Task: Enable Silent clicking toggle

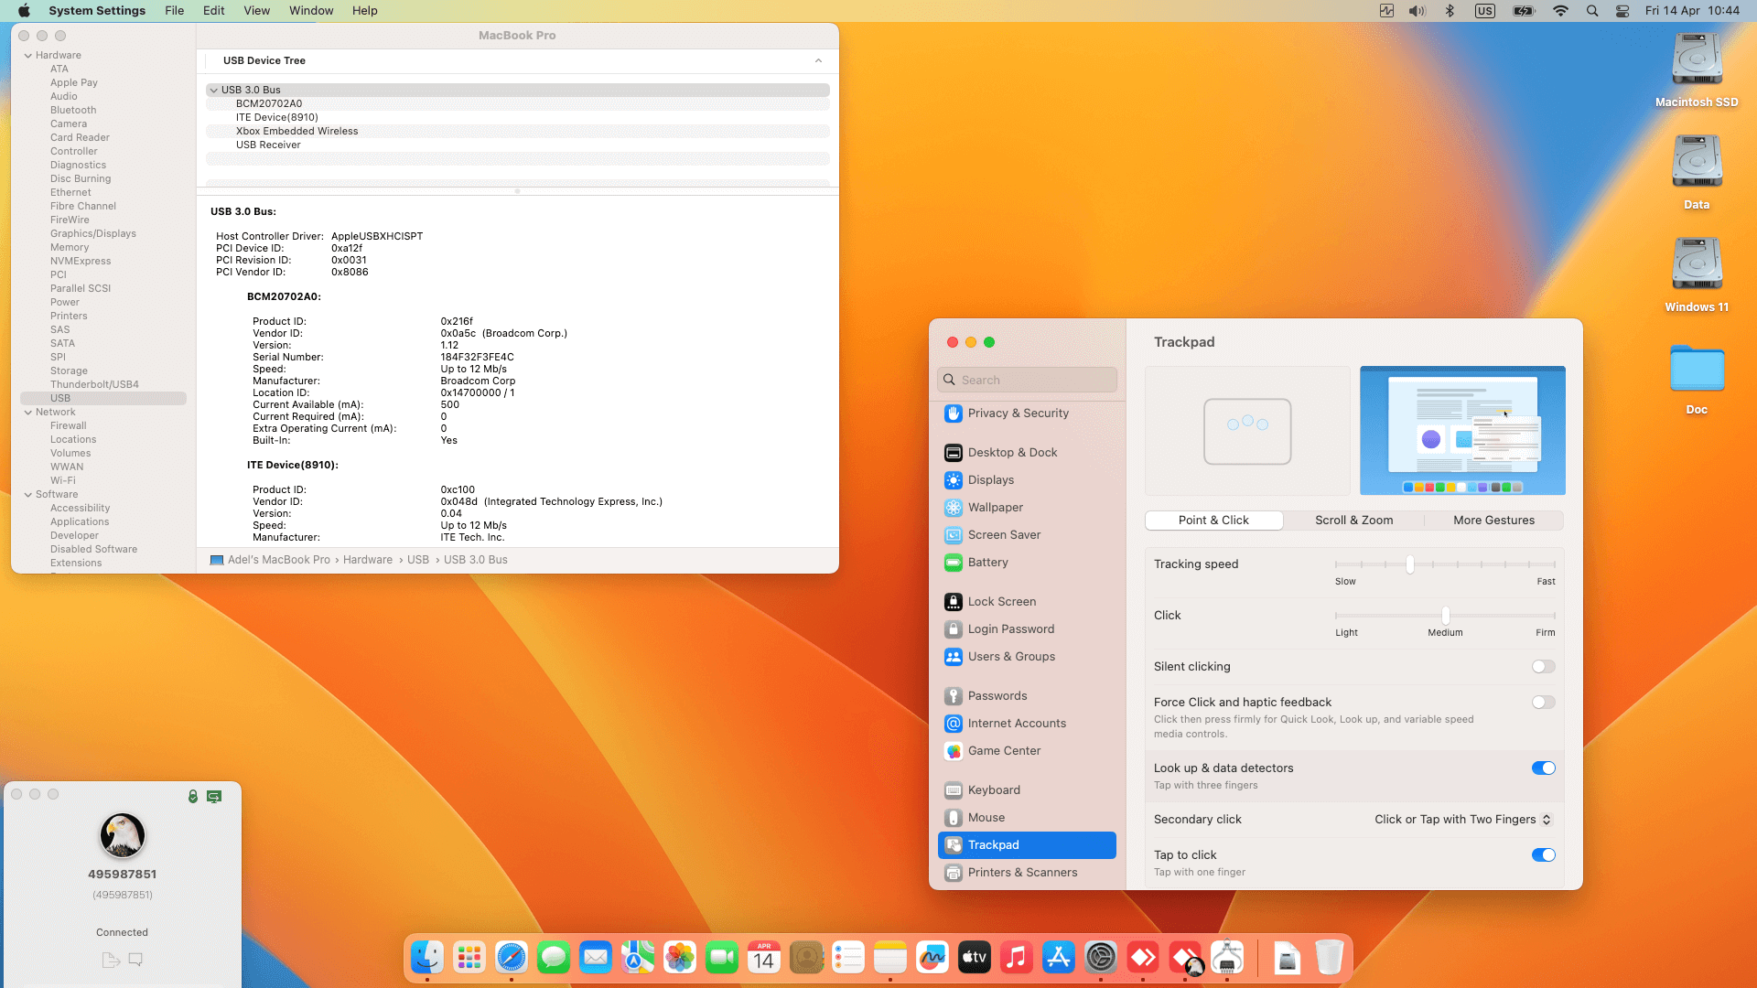Action: click(1543, 667)
